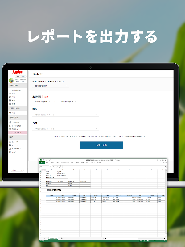185x247 pixels.
Task: Click the formula bar cancel X icon
Action: click(x=53, y=167)
